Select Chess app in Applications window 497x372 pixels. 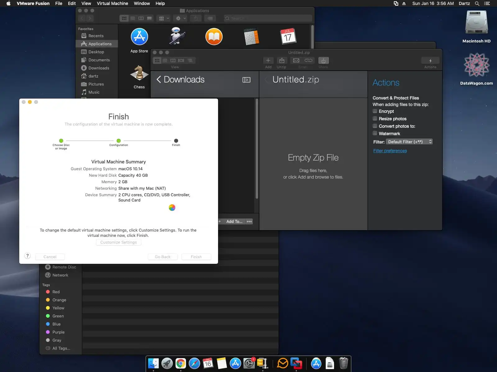coord(139,74)
